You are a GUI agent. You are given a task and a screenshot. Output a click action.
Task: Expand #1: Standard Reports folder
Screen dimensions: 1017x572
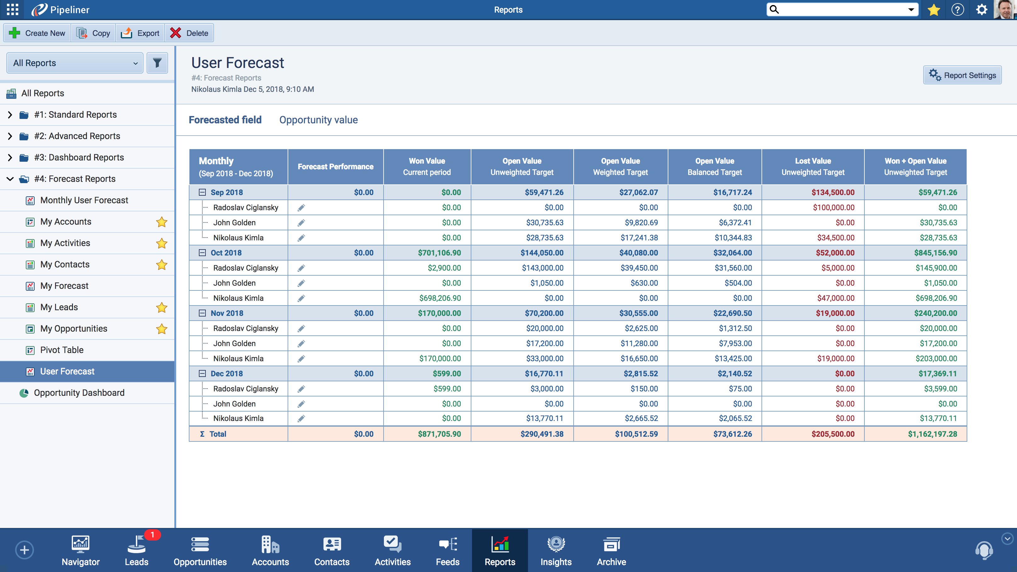point(10,115)
